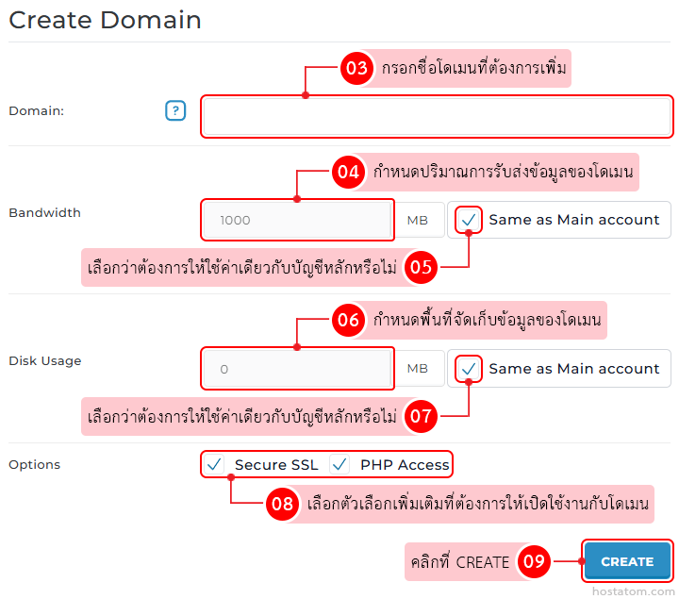This screenshot has height=599, width=679.
Task: Click the 'Create Domain' page heading
Action: (x=105, y=20)
